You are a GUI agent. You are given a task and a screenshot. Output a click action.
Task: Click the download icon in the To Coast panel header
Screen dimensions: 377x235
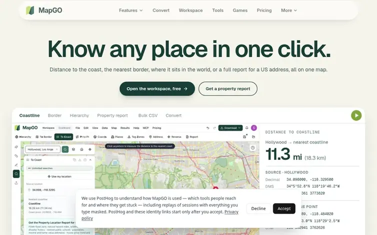[80, 160]
